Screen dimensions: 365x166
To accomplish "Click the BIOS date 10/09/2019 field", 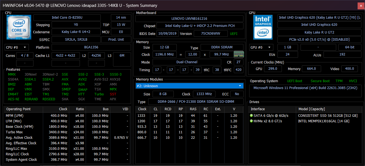I will (167, 34).
